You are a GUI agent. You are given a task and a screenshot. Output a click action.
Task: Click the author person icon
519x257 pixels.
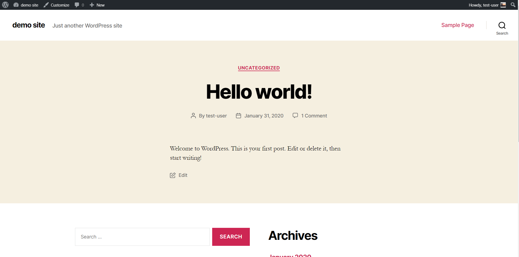click(193, 116)
